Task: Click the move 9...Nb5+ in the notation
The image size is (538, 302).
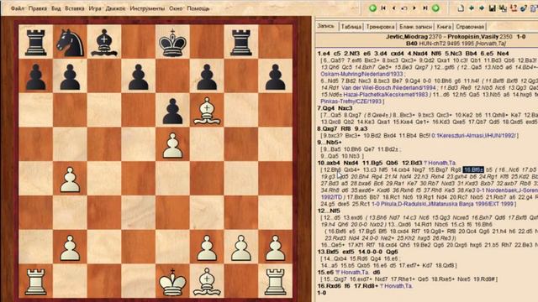Action: [330, 142]
